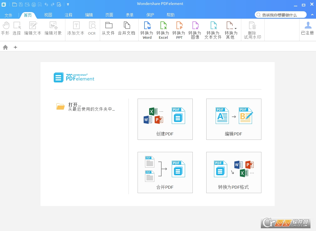The height and width of the screenshot is (231, 316).
Task: Click the Wondershare PDFelement logo
Action: [x=74, y=77]
